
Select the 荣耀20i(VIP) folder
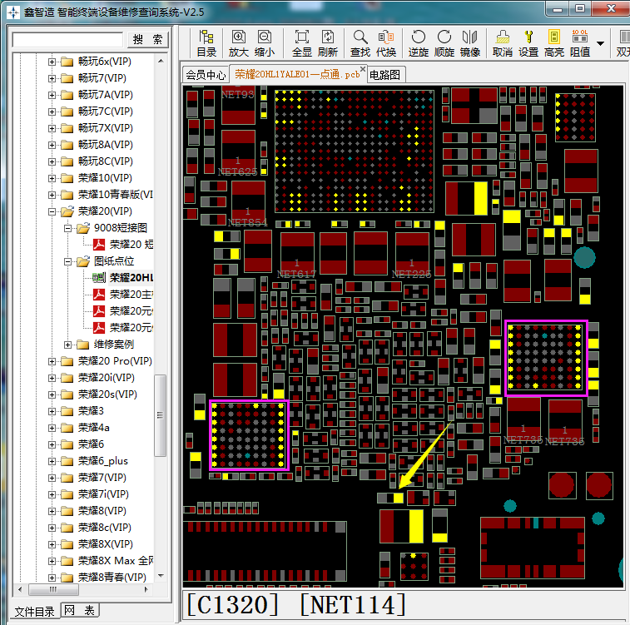tap(106, 378)
